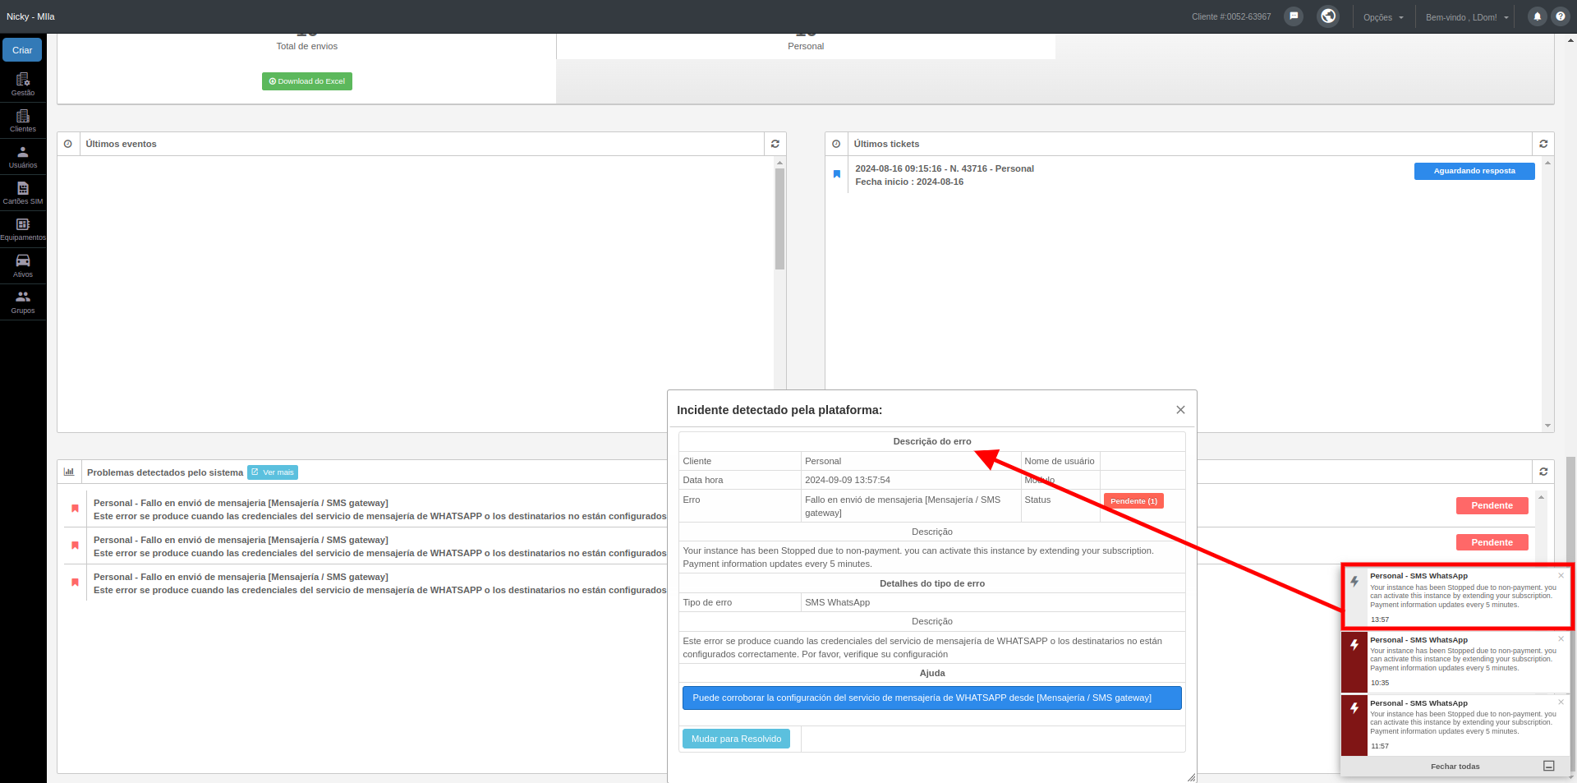
Task: Click the ticket text 2024-08-16 09:15:16 - N. 43716 - Personal
Action: [x=945, y=168]
